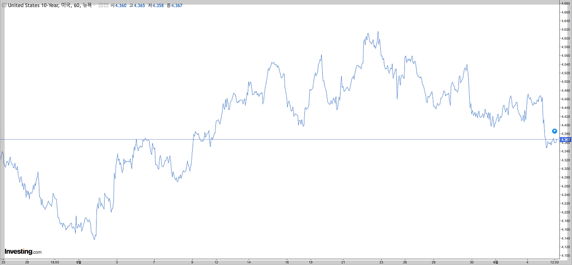The width and height of the screenshot is (572, 265).
Task: Click the 12:00 label on the time axis
Action: pyautogui.click(x=555, y=262)
